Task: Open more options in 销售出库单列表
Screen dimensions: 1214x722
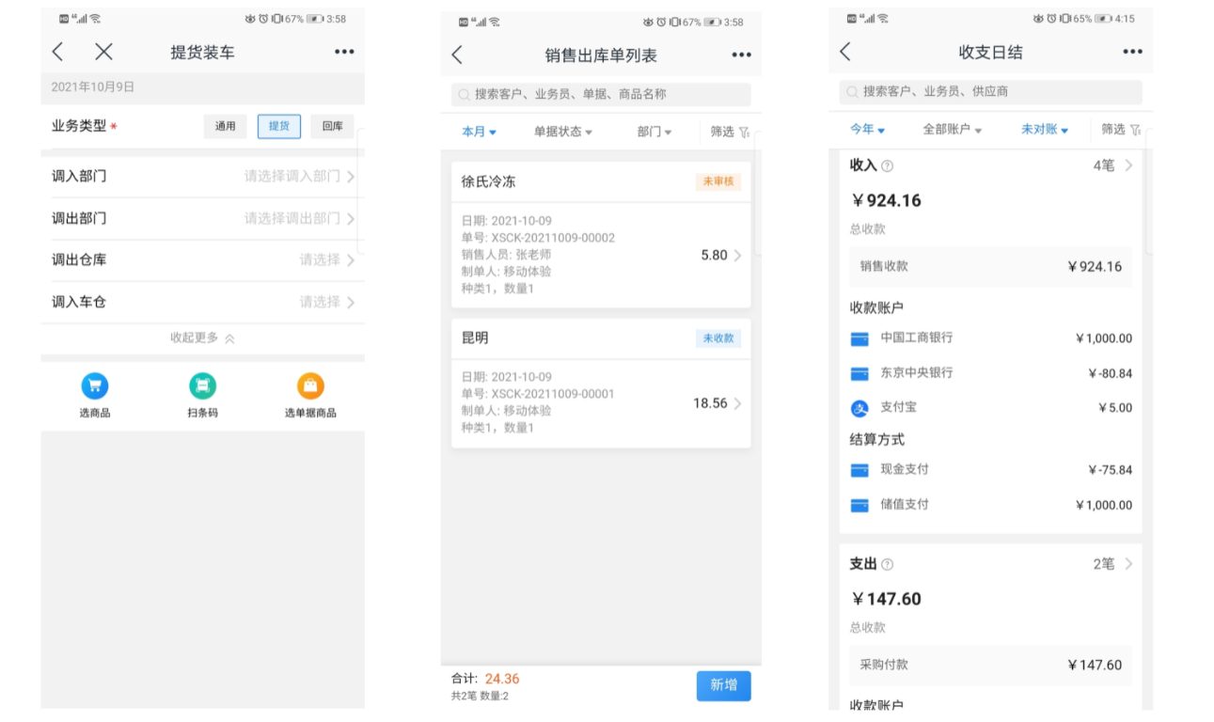Action: (x=742, y=55)
